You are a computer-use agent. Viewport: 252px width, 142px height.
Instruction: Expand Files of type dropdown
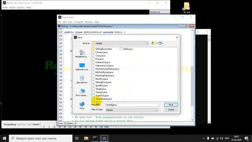click(x=157, y=110)
